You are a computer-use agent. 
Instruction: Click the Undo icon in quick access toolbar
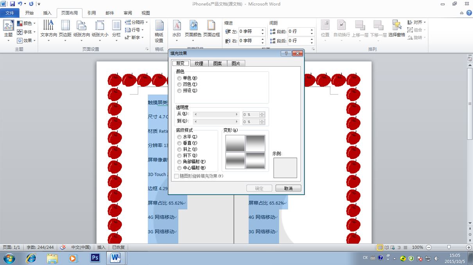pyautogui.click(x=20, y=4)
